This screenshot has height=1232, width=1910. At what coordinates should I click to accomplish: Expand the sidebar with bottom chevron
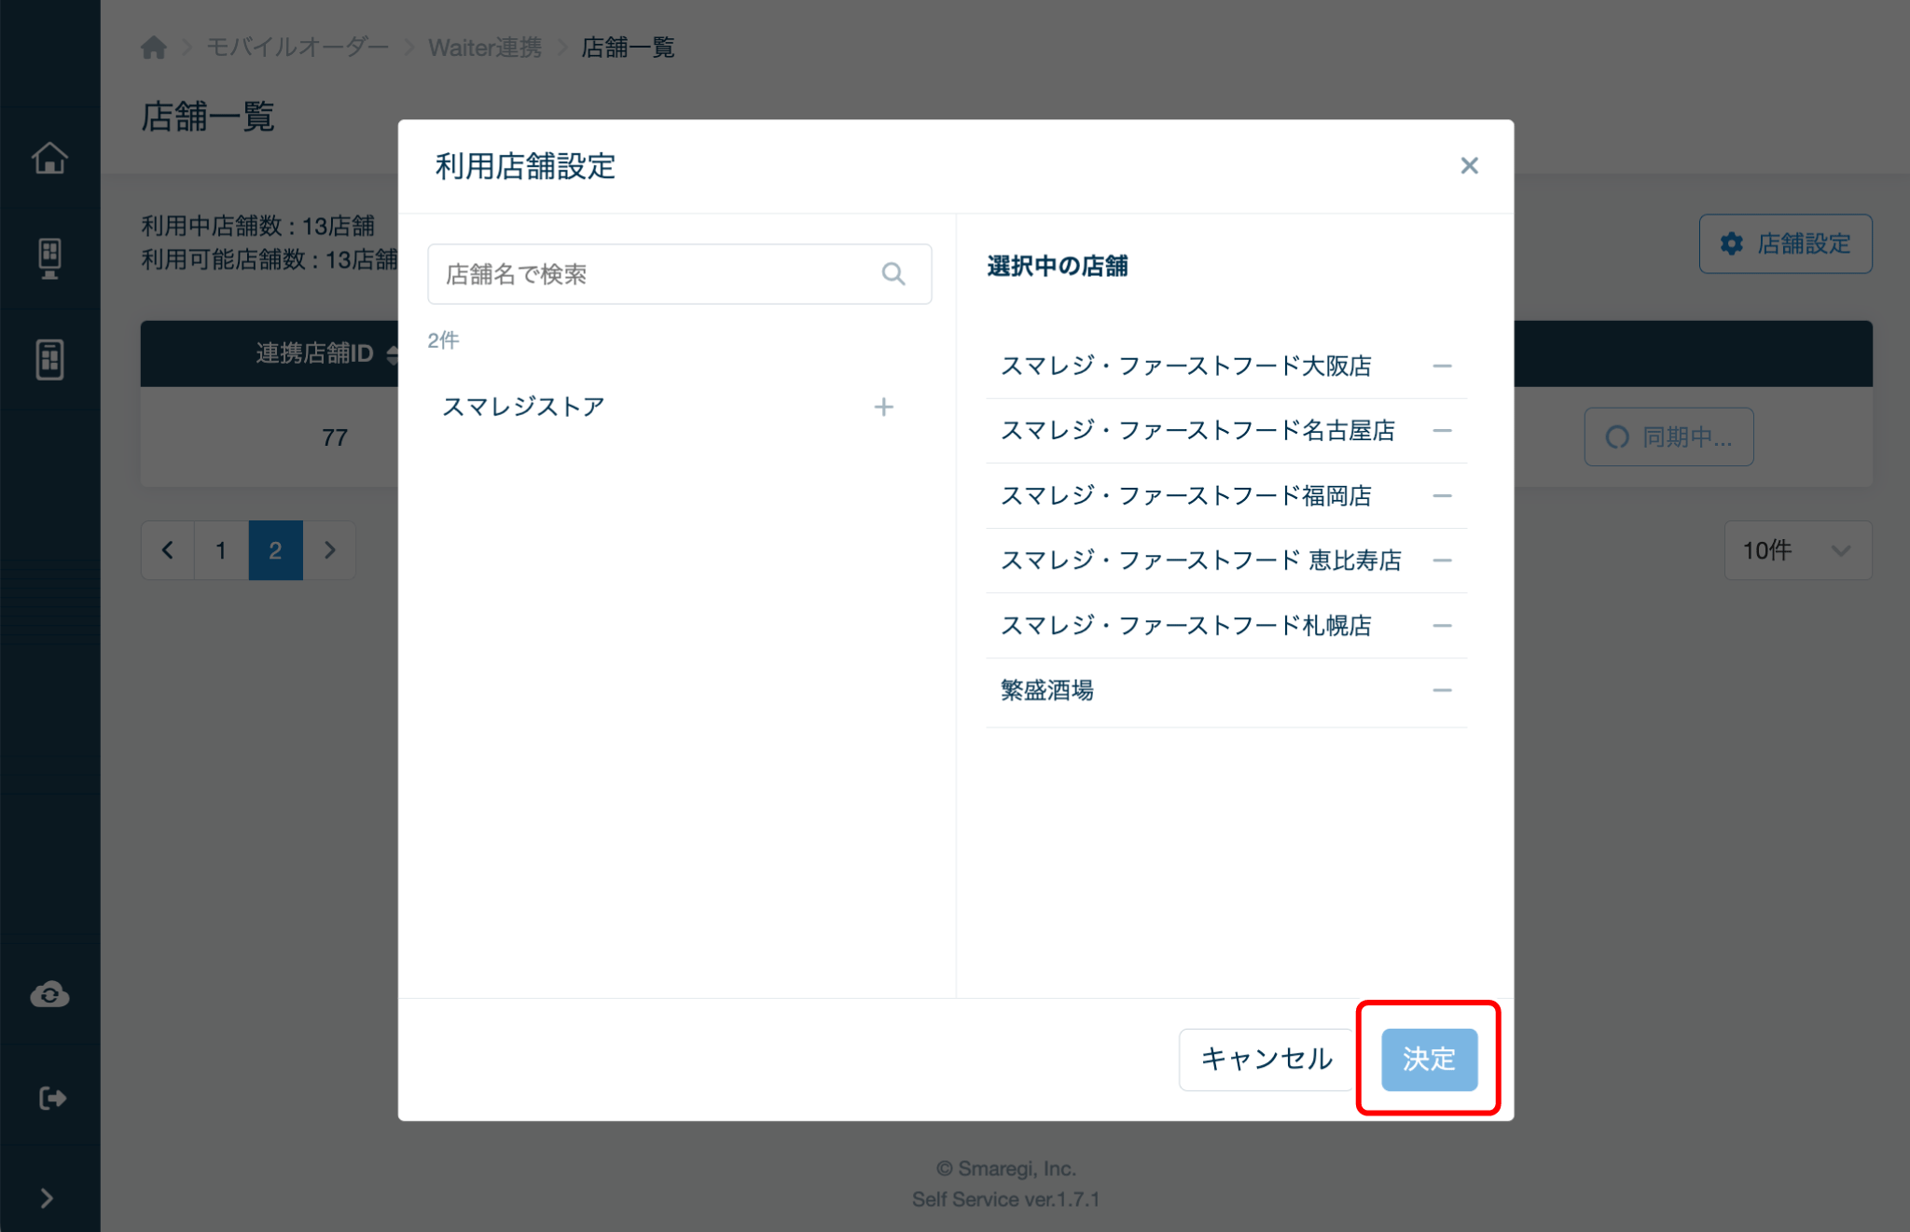click(47, 1197)
